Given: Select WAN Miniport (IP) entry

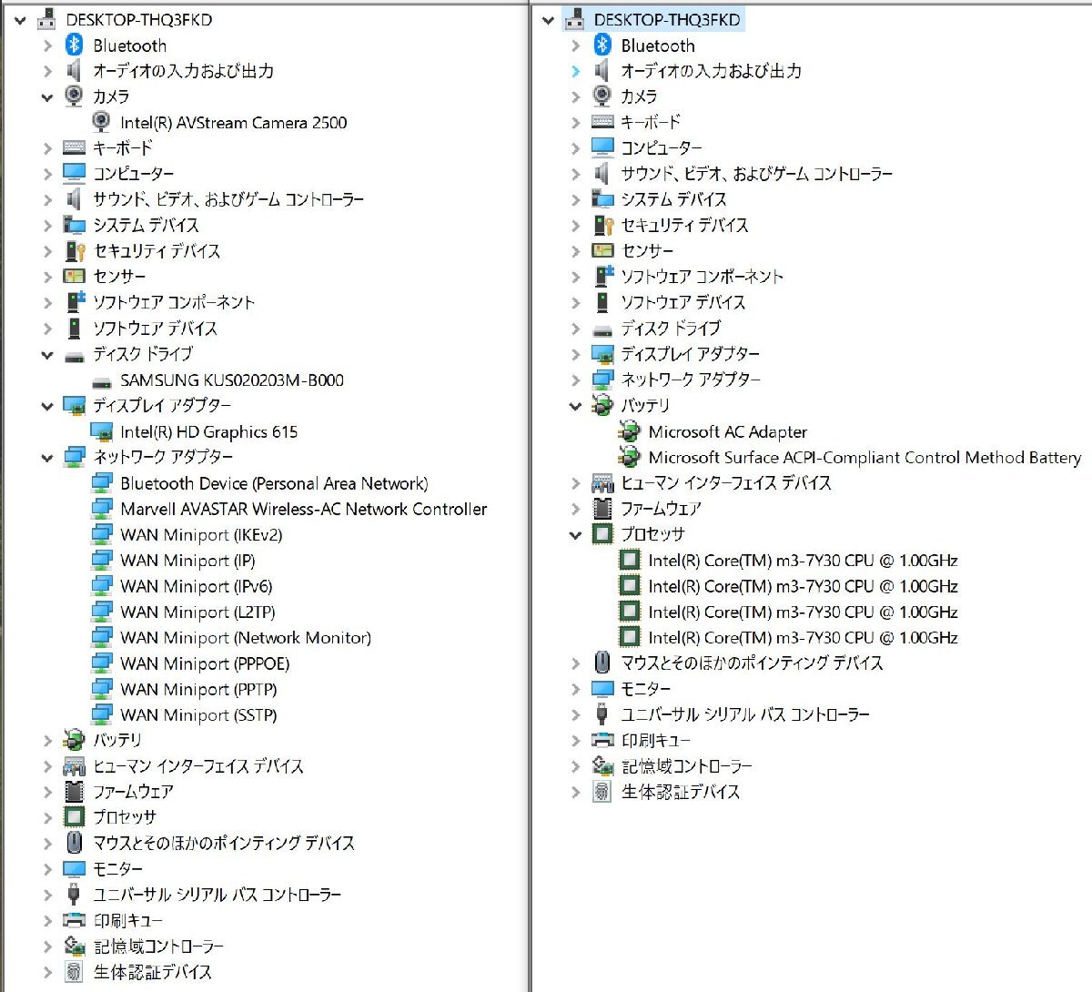Looking at the screenshot, I should click(187, 561).
